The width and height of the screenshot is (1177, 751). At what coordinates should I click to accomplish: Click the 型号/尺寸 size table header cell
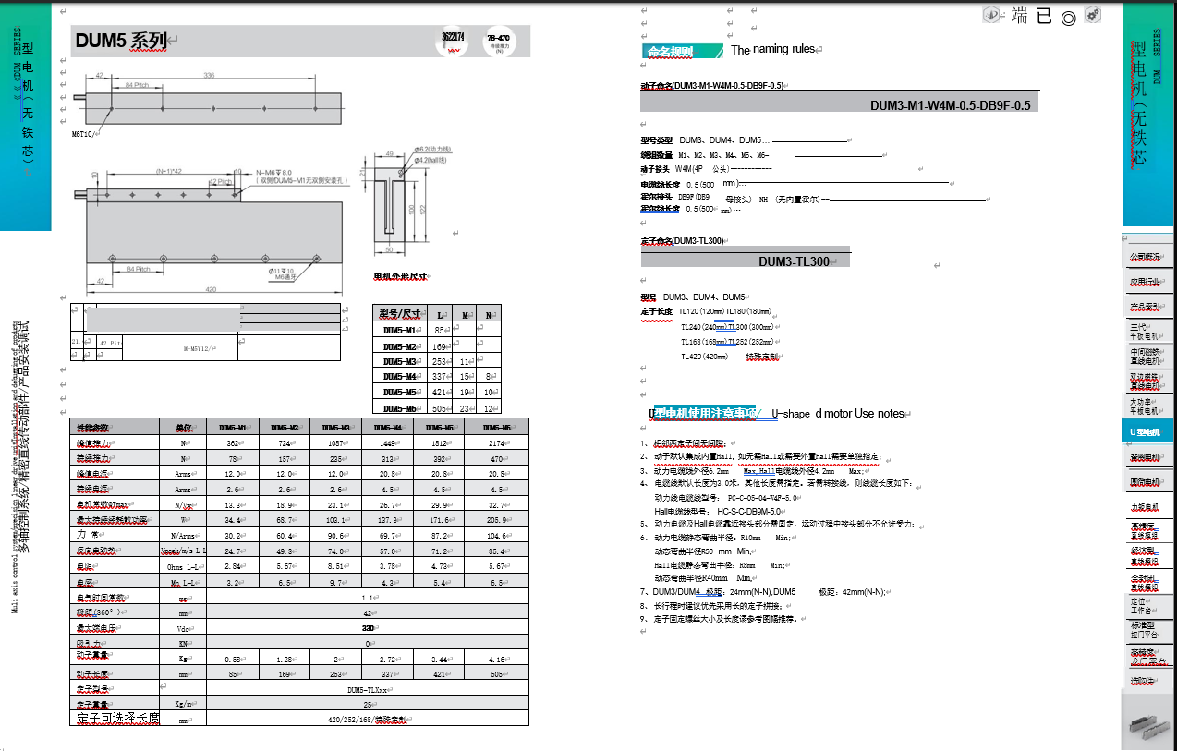click(399, 313)
